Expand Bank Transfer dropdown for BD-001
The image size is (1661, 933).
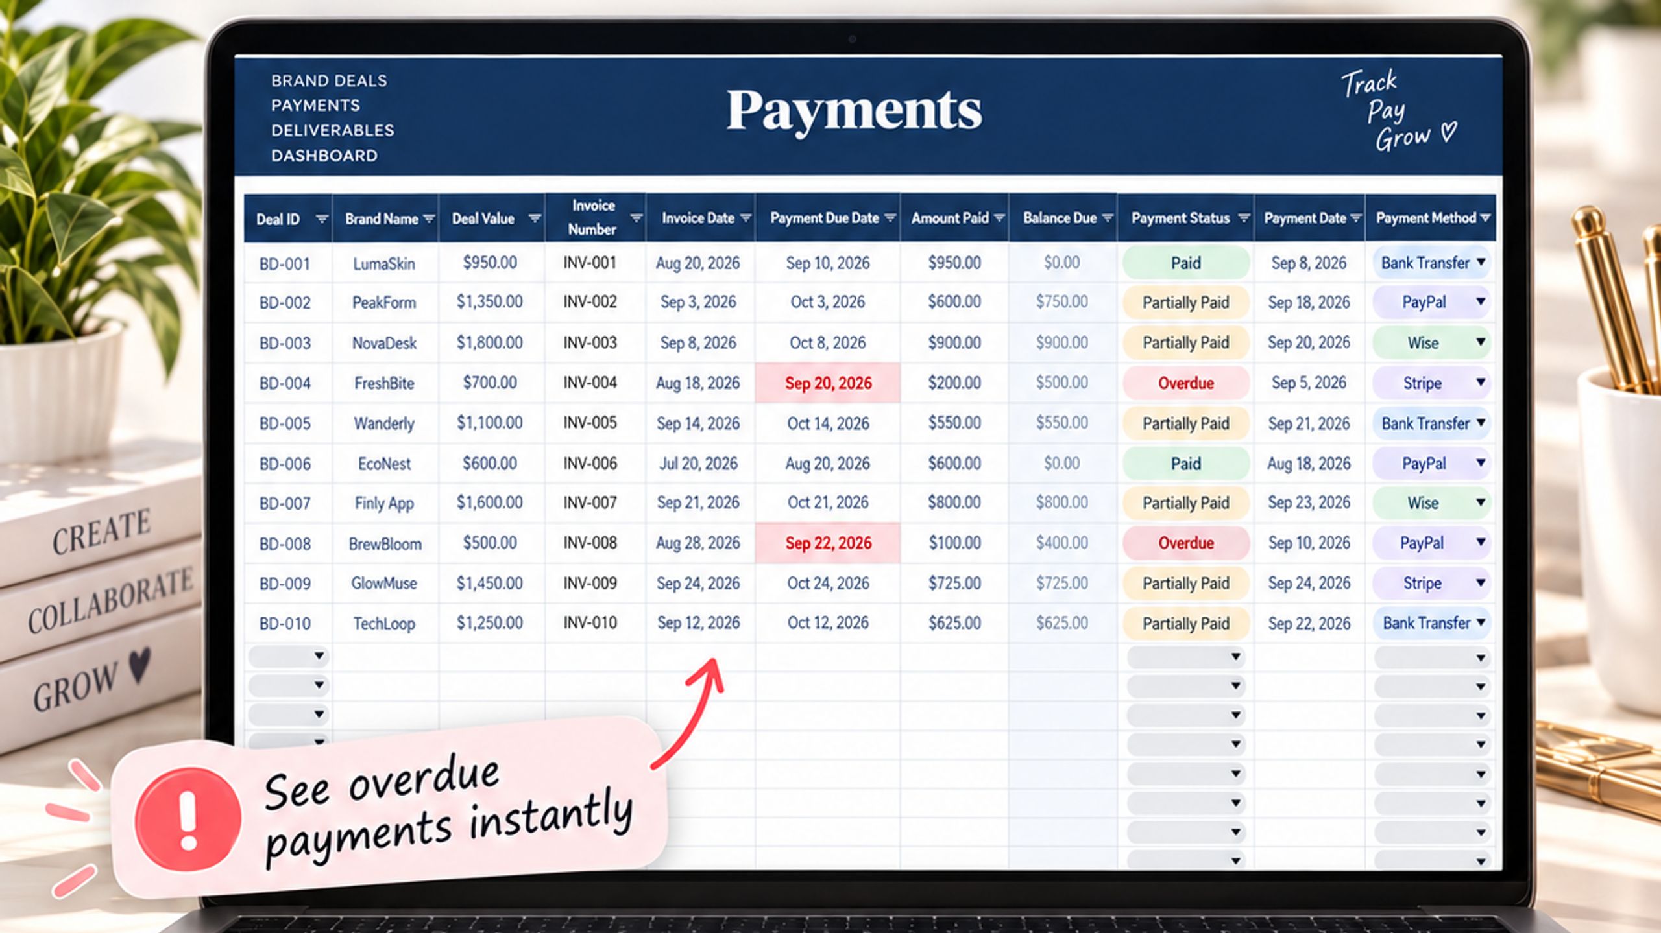[1481, 262]
